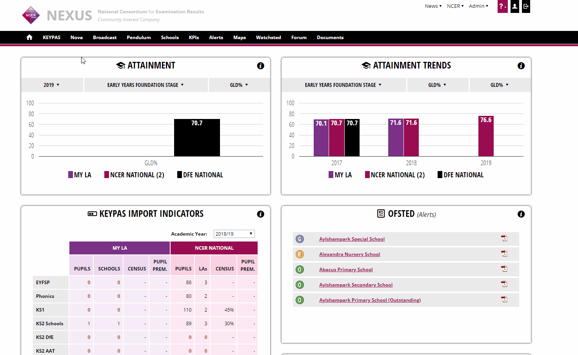Select Watchsted from the navigation menu
Viewport: 578px width, 355px height.
pos(268,37)
